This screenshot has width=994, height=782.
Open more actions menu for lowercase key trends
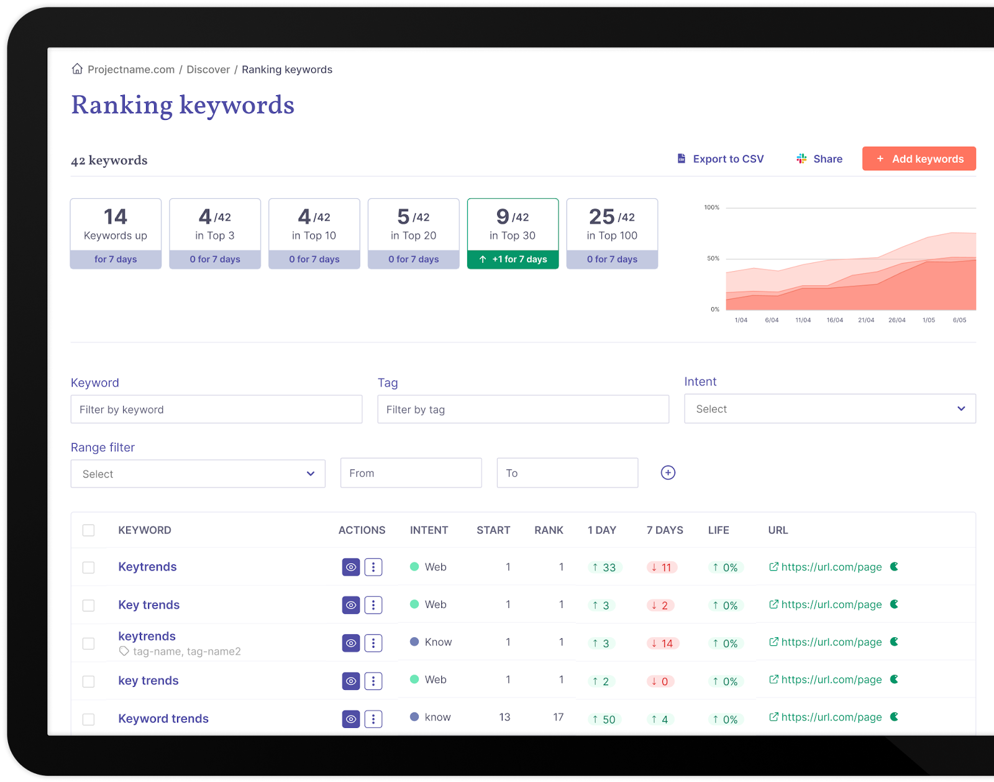(373, 681)
